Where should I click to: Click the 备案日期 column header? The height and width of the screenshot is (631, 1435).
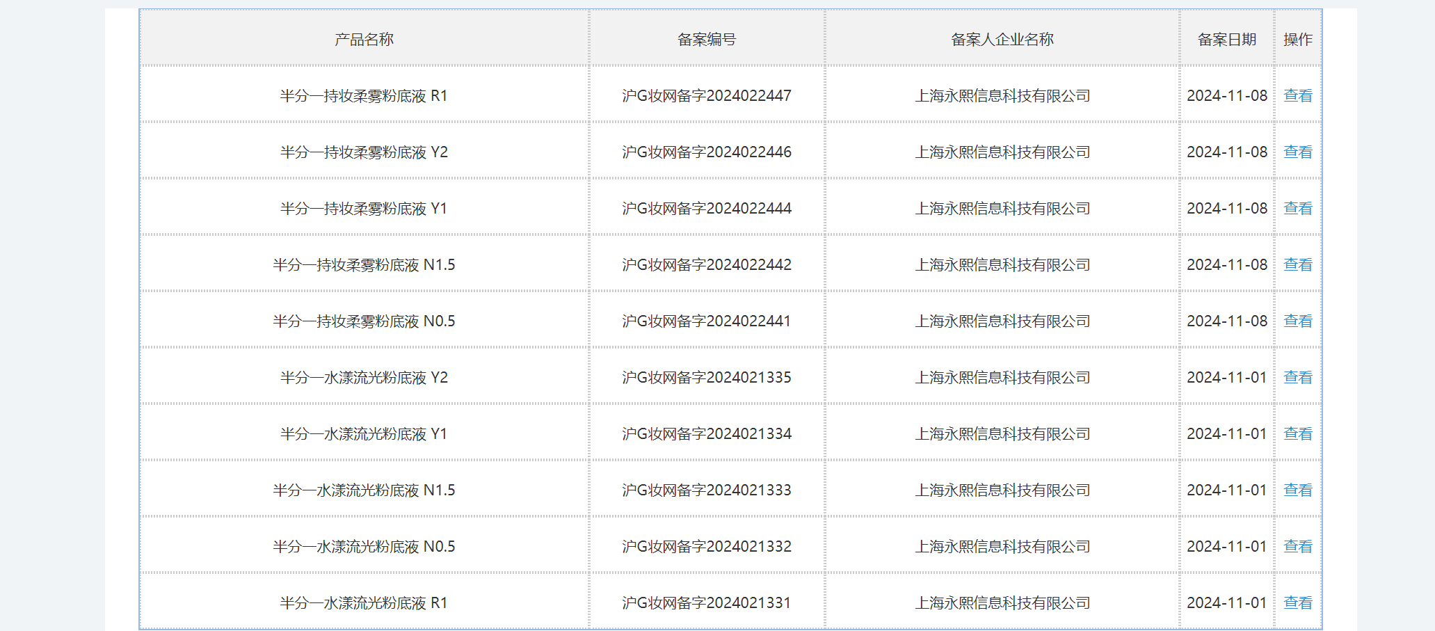pos(1227,39)
